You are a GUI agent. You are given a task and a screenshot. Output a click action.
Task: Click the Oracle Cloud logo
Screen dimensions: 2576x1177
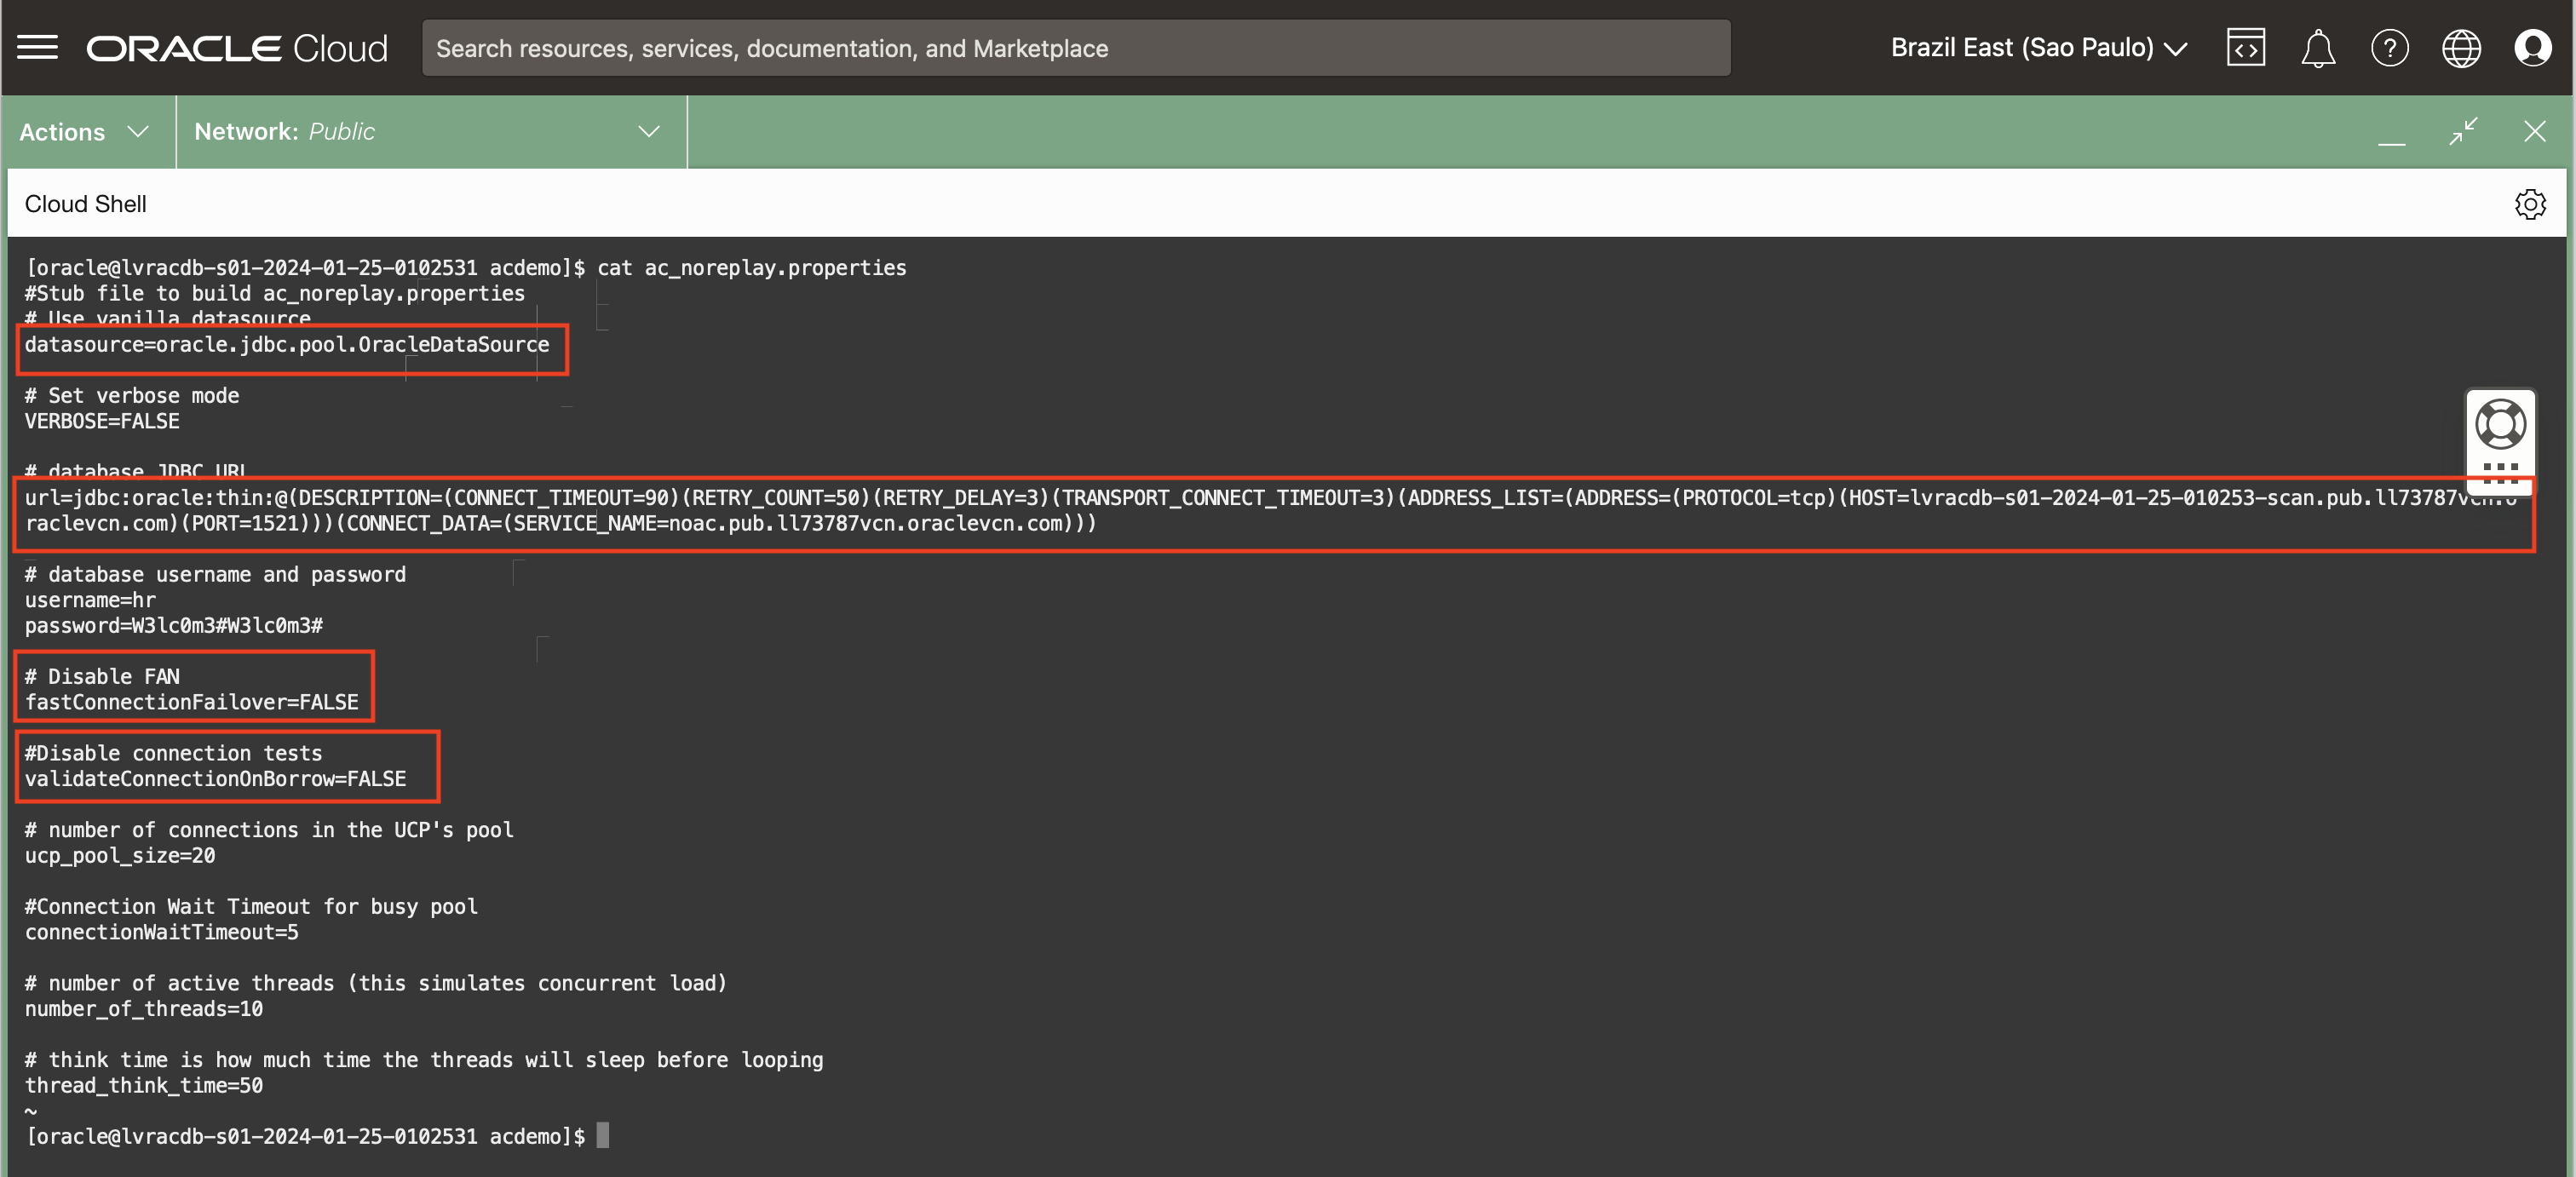click(237, 48)
